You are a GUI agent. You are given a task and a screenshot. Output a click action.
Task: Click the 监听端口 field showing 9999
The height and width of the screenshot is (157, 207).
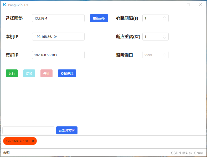(x=156, y=55)
